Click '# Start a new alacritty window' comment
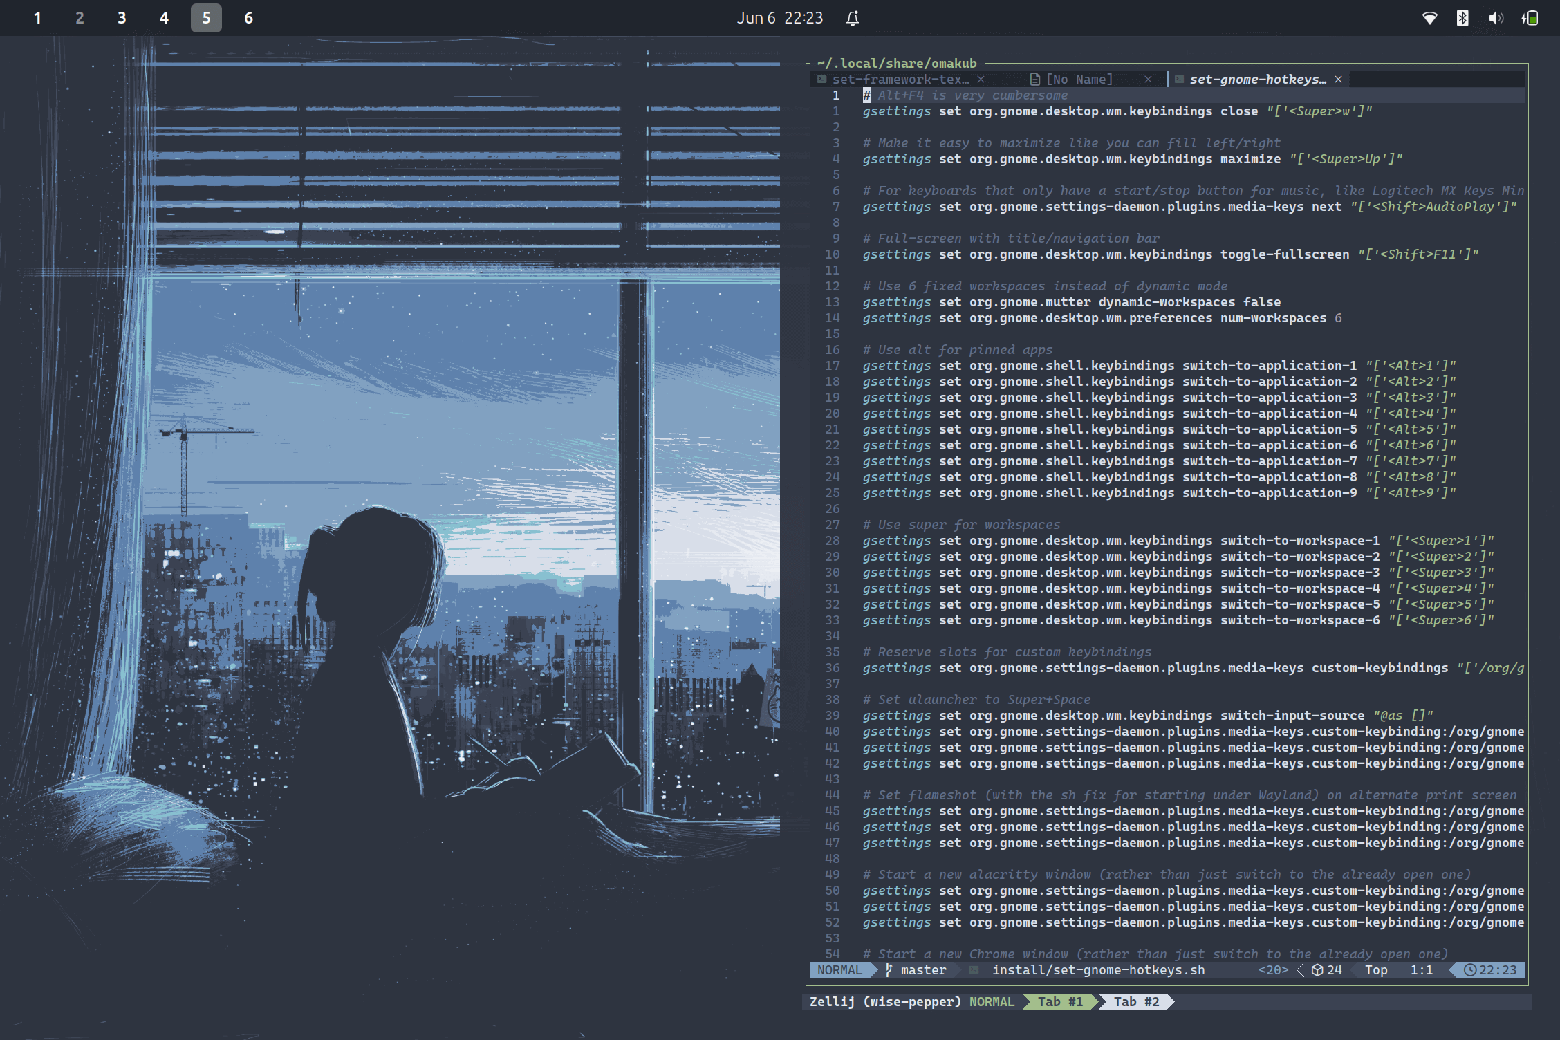1560x1040 pixels. 1167,875
